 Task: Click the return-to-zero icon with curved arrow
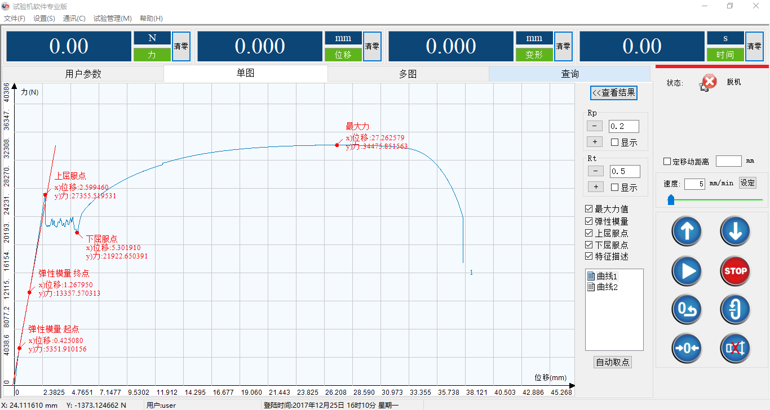(686, 310)
